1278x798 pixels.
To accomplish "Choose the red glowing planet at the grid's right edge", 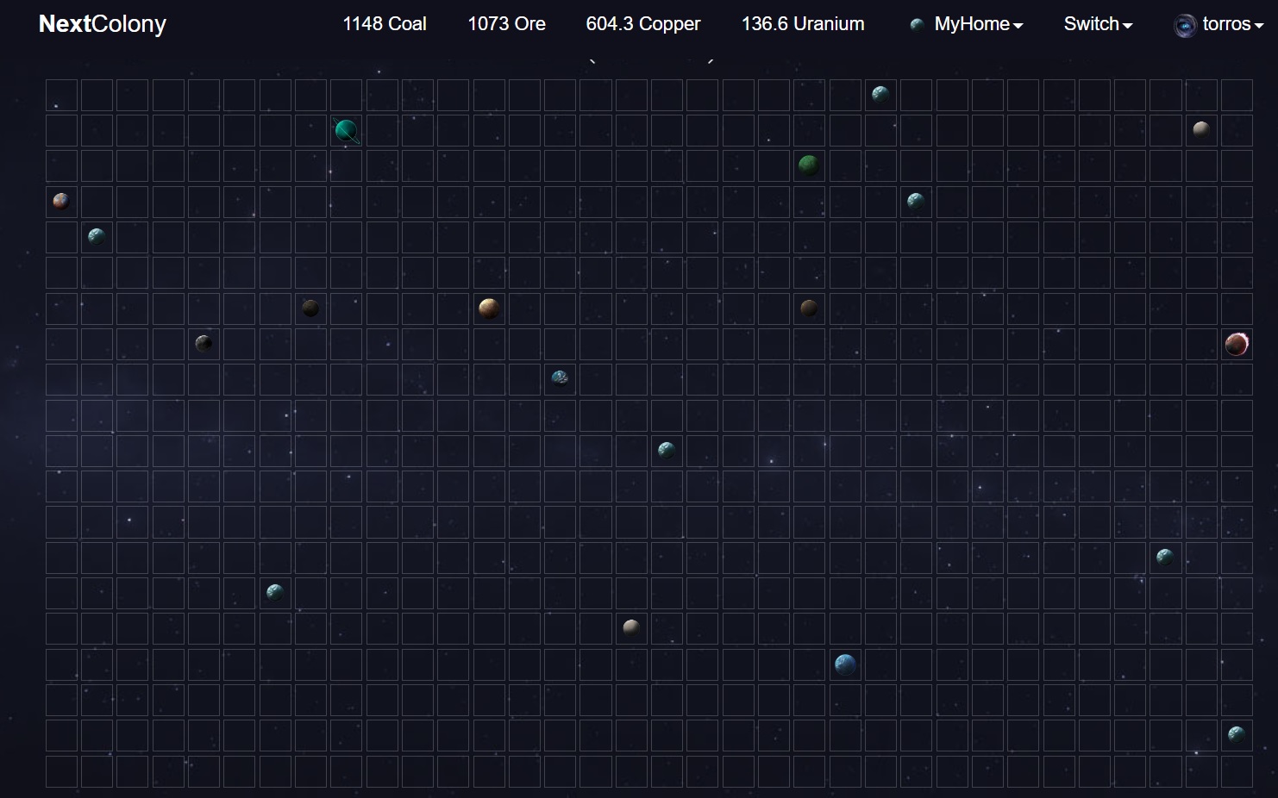I will [1237, 344].
